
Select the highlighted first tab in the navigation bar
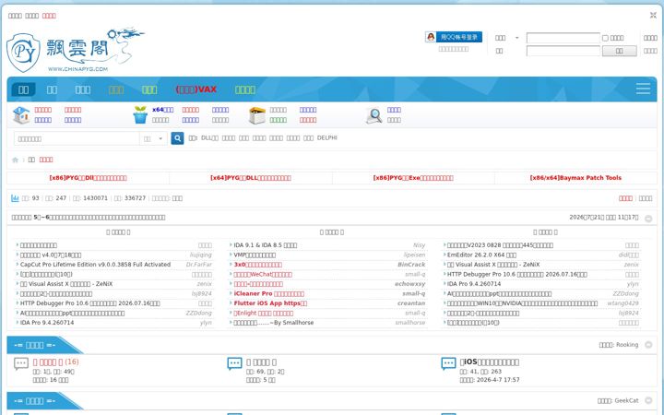point(23,89)
